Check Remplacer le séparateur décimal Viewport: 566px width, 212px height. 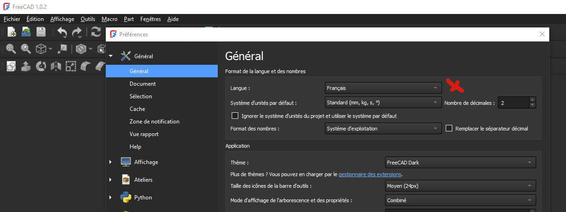click(x=449, y=128)
